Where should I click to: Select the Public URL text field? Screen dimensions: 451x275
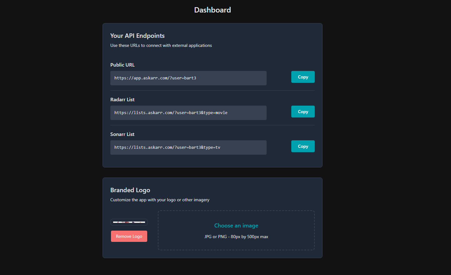click(x=188, y=78)
